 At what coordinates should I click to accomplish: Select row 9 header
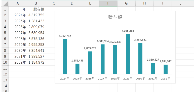click(x=5, y=57)
